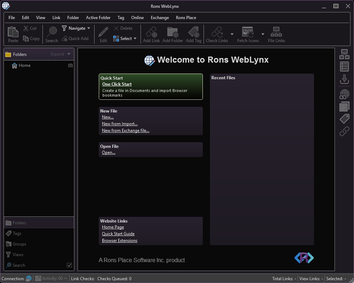Click the Rons Place R logo
354x283 pixels.
point(304,258)
